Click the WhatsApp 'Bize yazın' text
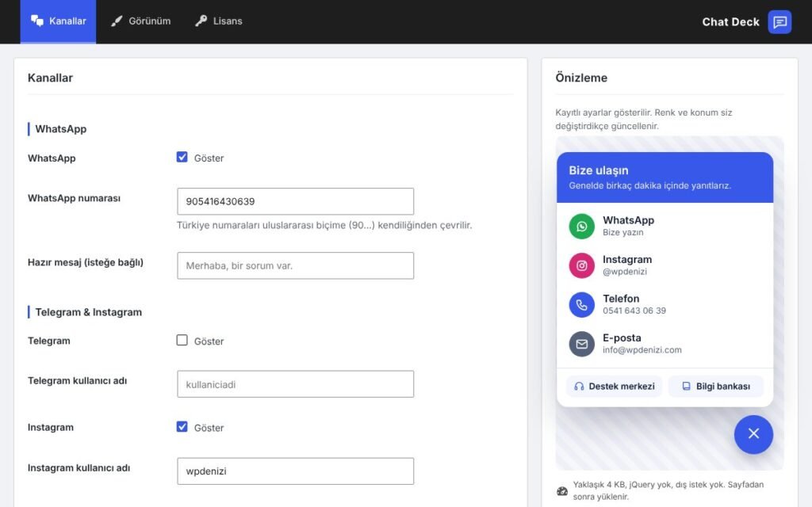The image size is (812, 507). (623, 233)
